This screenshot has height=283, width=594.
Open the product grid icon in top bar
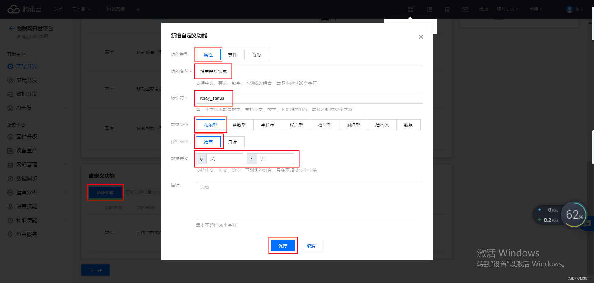coord(411,9)
